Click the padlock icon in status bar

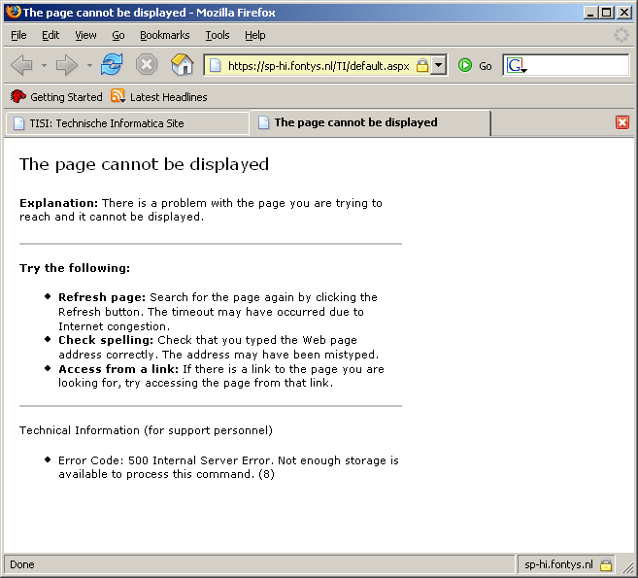click(605, 564)
